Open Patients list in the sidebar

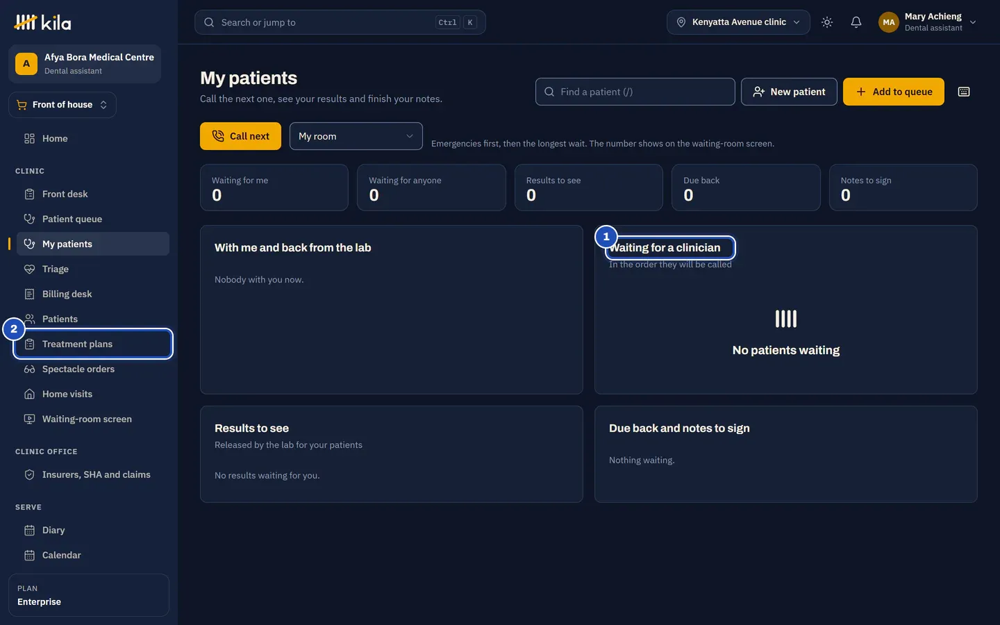(x=93, y=319)
